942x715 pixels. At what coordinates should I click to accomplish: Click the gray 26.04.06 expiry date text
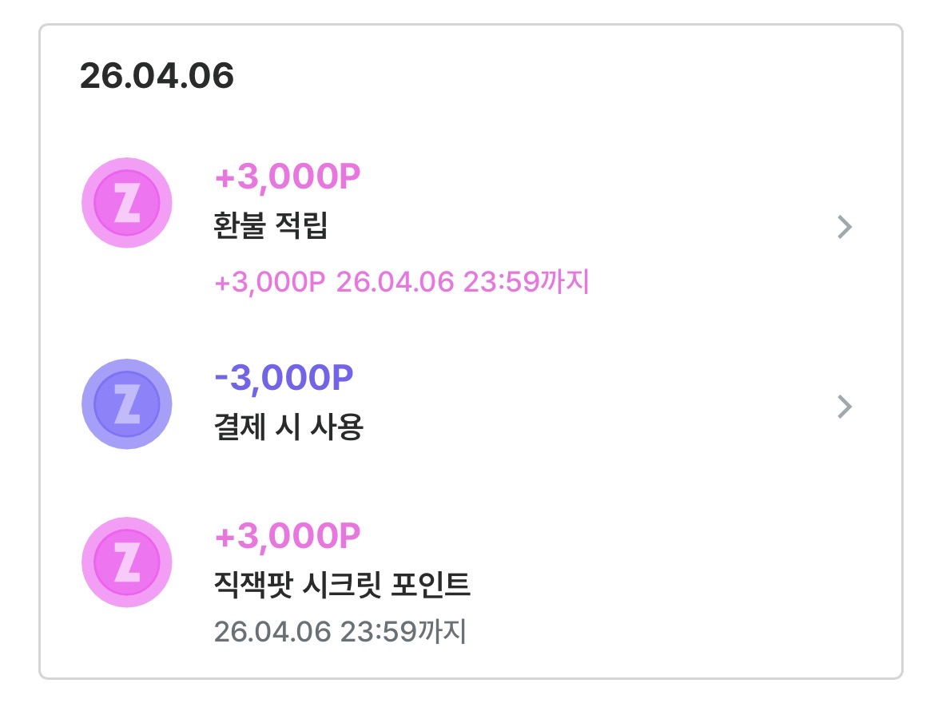tap(272, 632)
